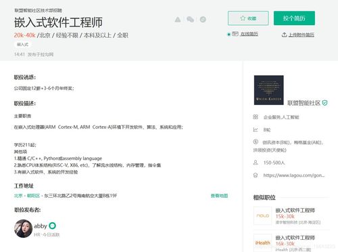Image resolution: width=338 pixels, height=252 pixels.
Task: Click 查看地图 to view the map
Action: click(219, 196)
